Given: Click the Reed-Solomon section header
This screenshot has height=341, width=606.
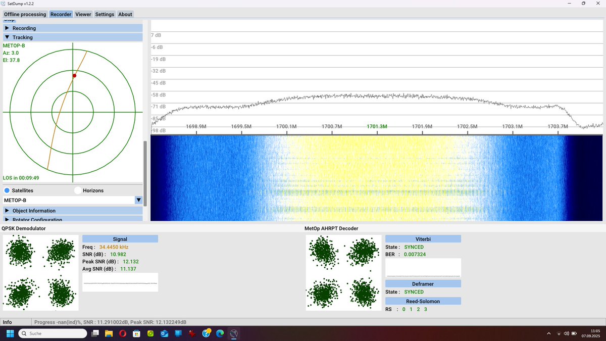Looking at the screenshot, I should [423, 301].
